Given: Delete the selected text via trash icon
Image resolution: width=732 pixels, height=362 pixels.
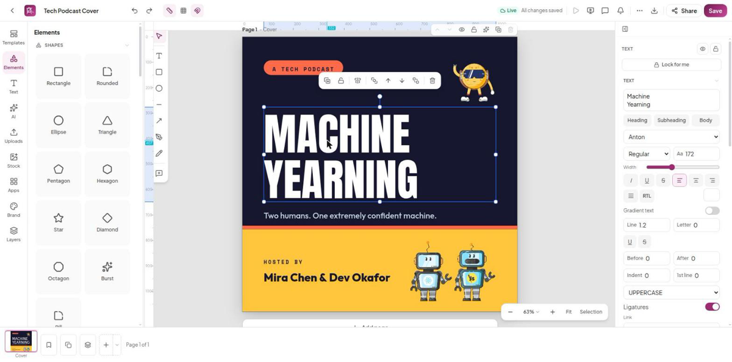Looking at the screenshot, I should 432,81.
